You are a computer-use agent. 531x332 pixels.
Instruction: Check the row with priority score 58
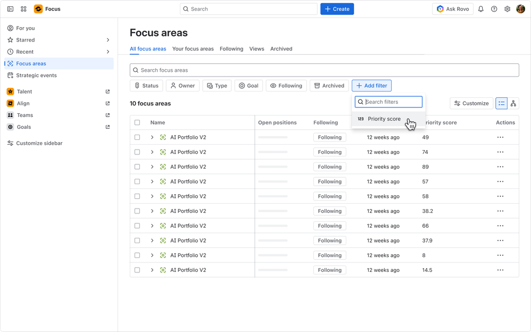point(137,196)
